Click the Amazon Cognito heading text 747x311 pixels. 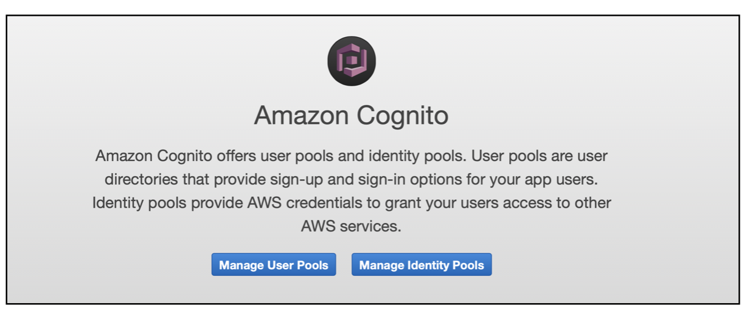[351, 115]
